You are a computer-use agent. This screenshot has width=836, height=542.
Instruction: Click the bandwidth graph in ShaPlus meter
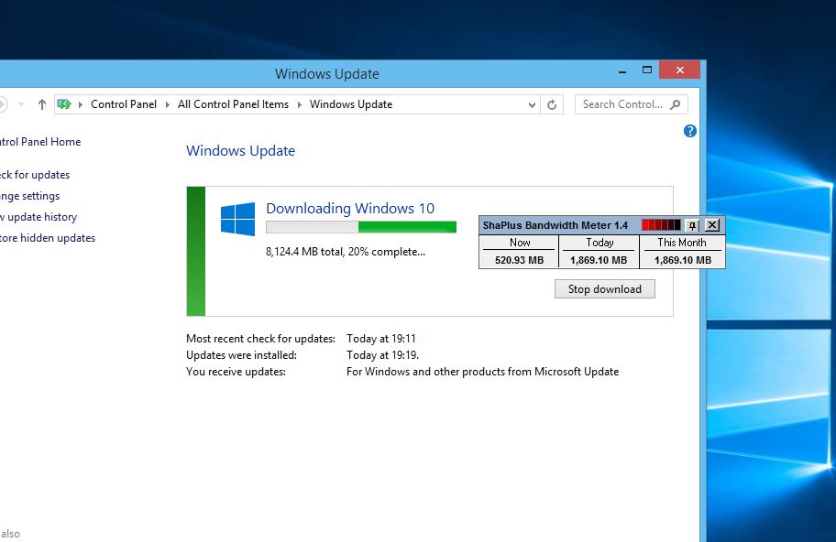click(x=663, y=224)
